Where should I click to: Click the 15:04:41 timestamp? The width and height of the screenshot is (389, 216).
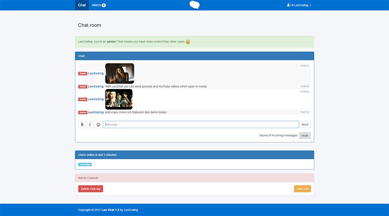click(304, 66)
